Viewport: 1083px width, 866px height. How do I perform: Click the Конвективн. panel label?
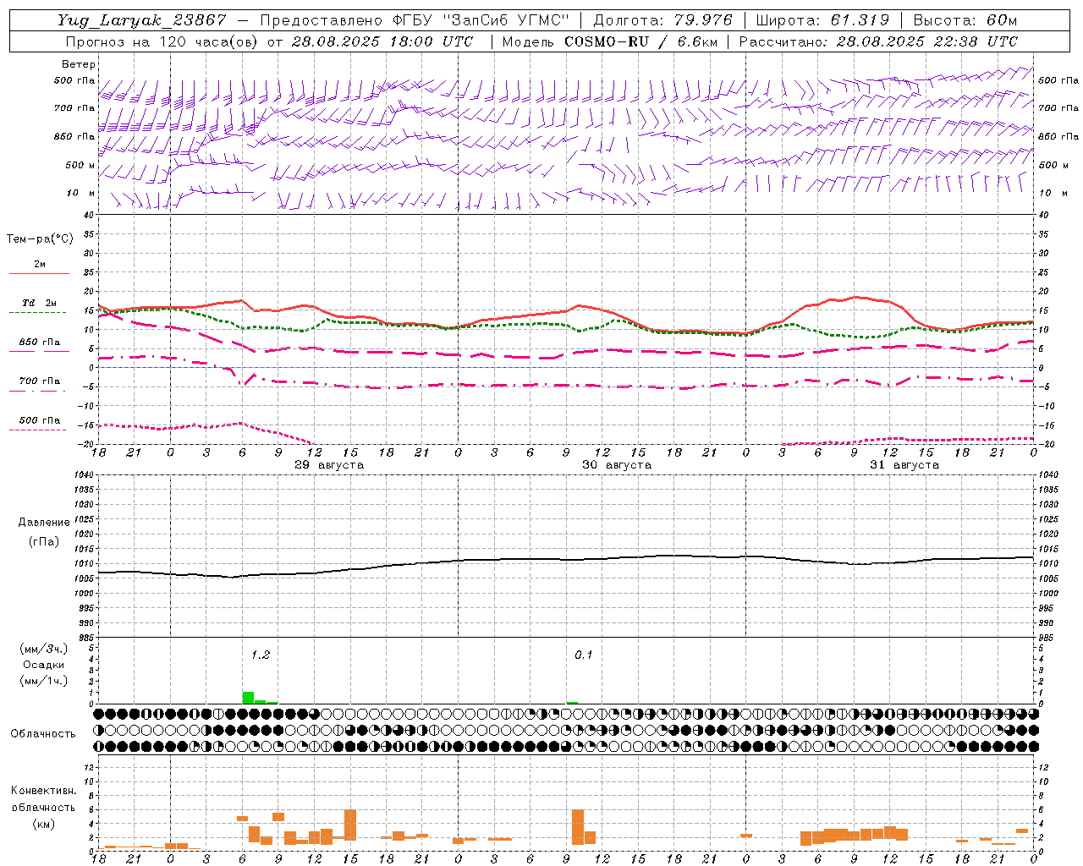click(x=43, y=791)
